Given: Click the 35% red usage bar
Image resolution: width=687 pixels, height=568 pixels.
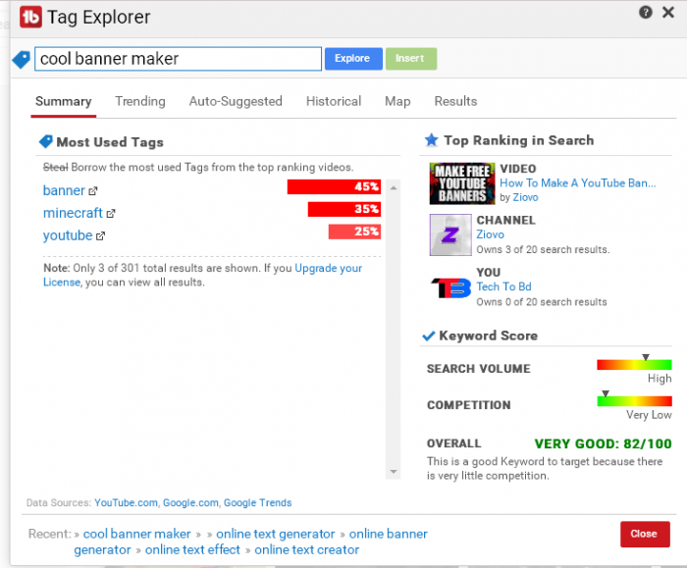Looking at the screenshot, I should (x=344, y=209).
